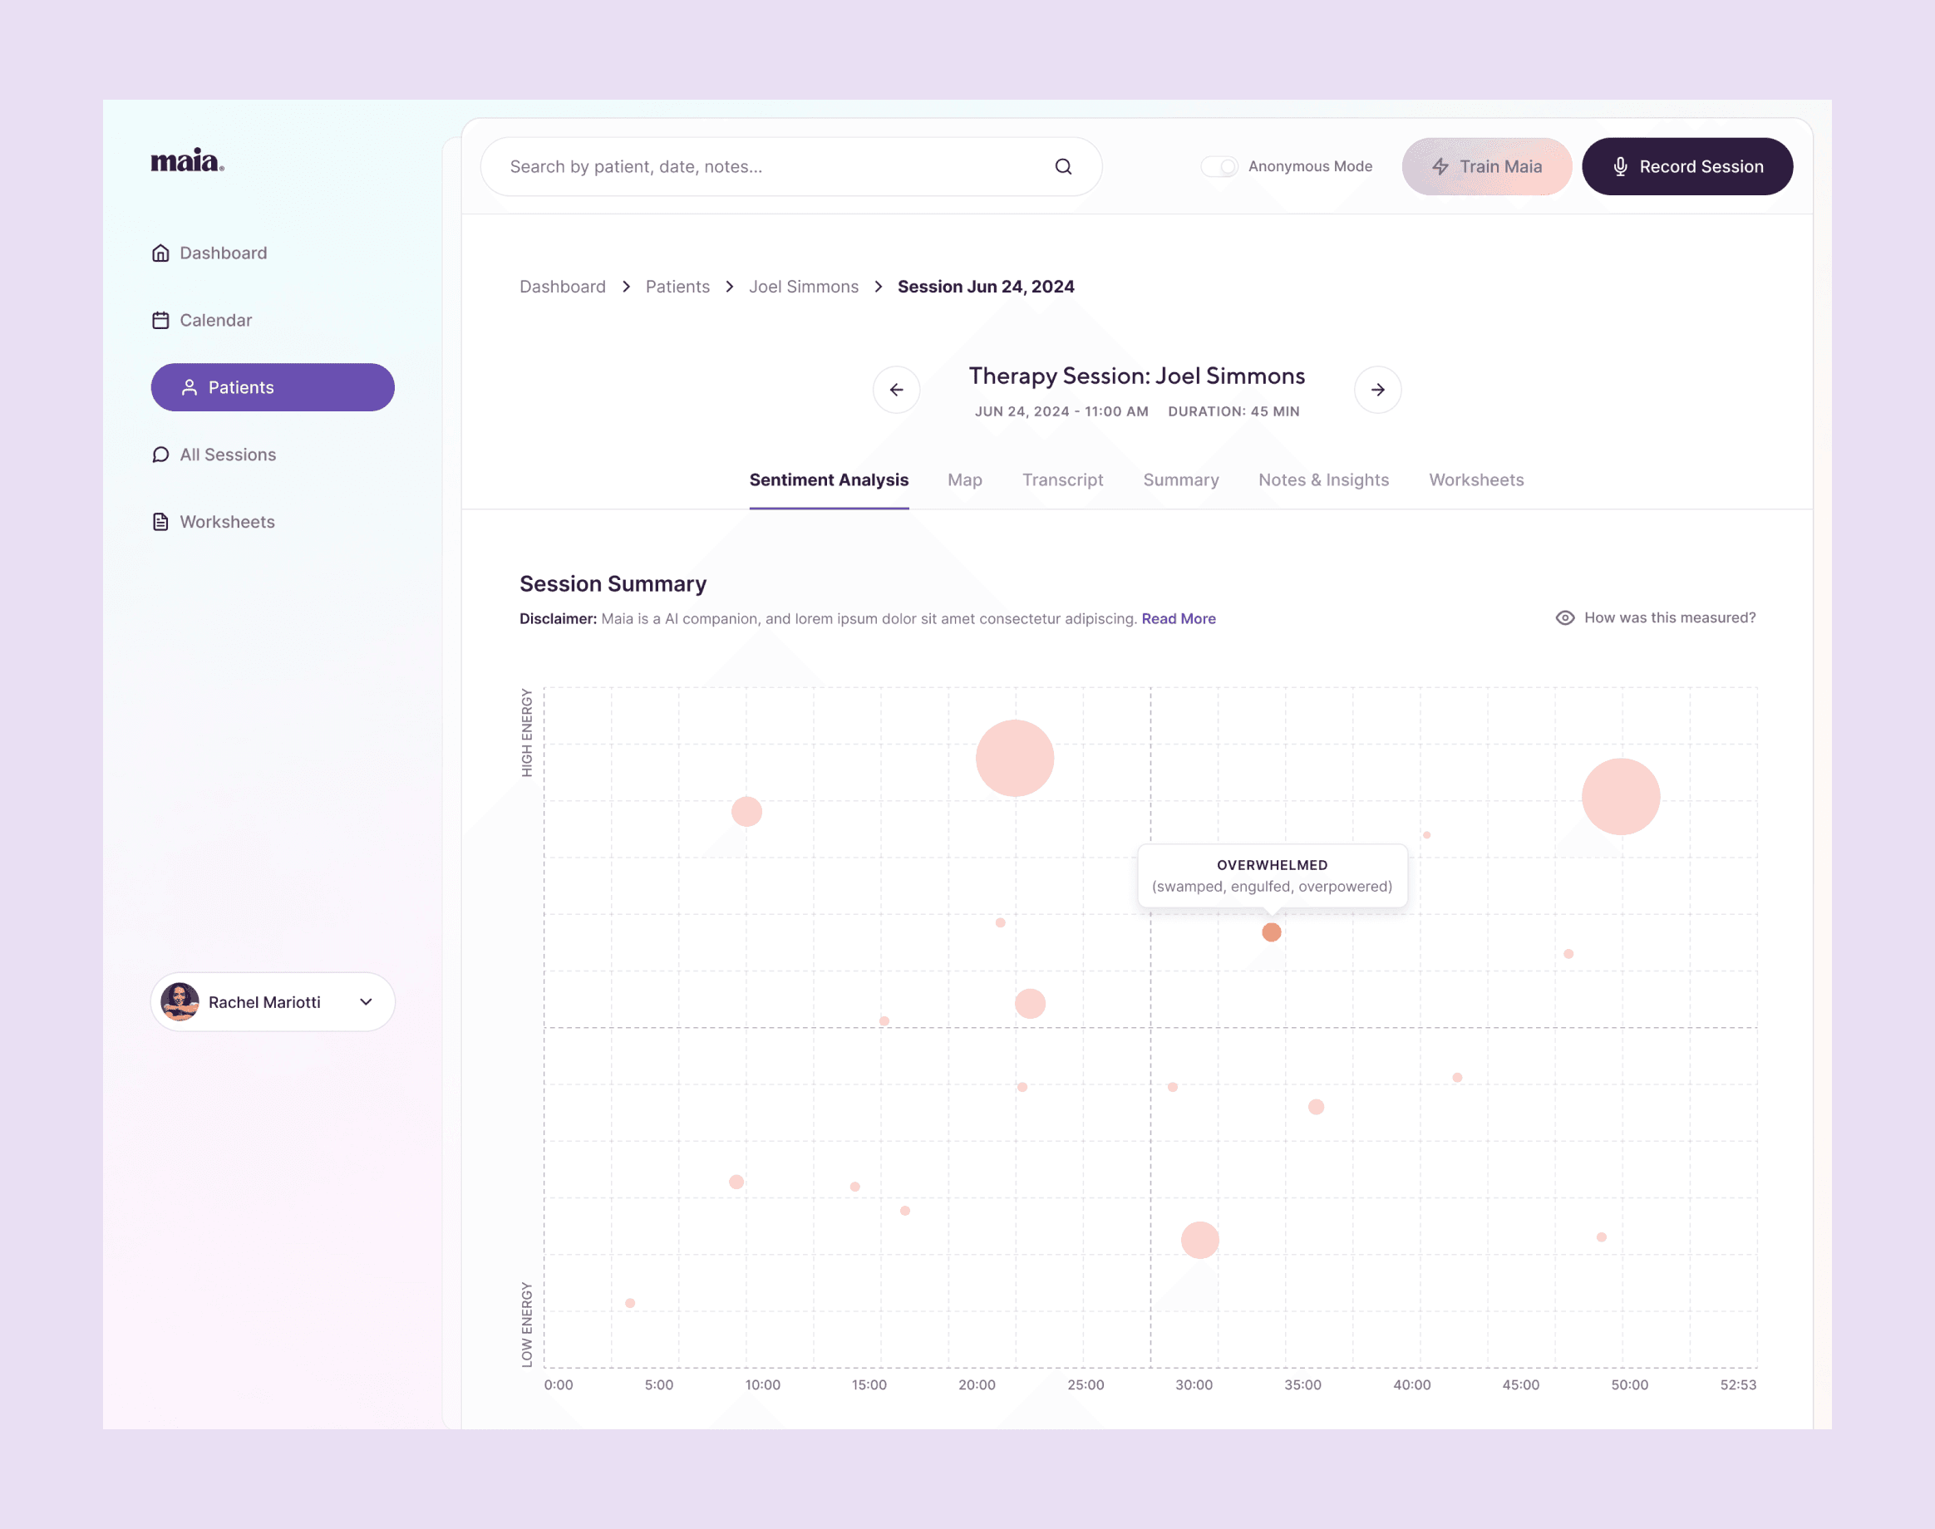This screenshot has width=1935, height=1529.
Task: Click chevron after Patients breadcrumb
Action: pyautogui.click(x=730, y=287)
